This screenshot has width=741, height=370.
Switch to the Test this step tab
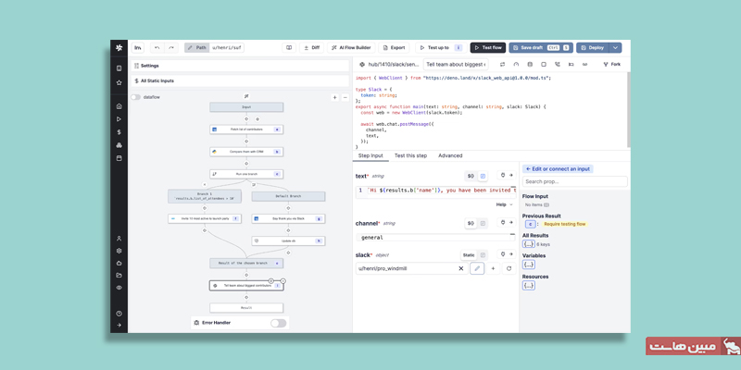[410, 155]
